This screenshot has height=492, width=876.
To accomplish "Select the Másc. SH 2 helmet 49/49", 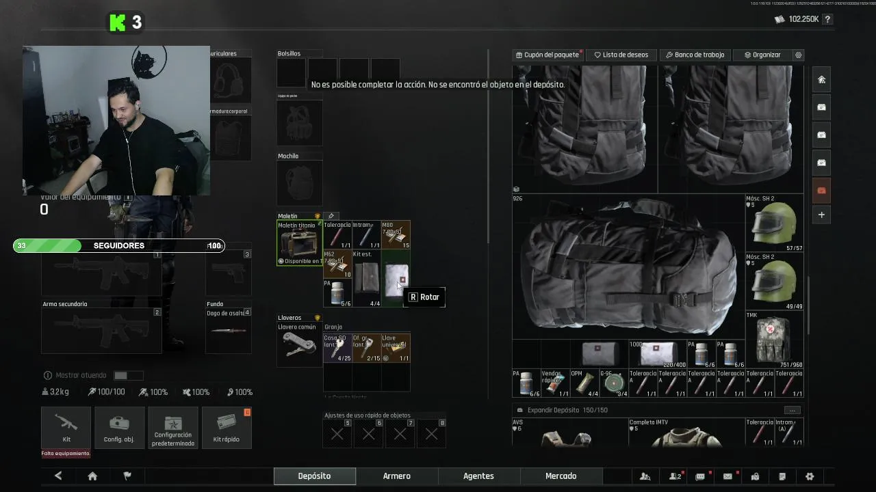I will pos(774,282).
